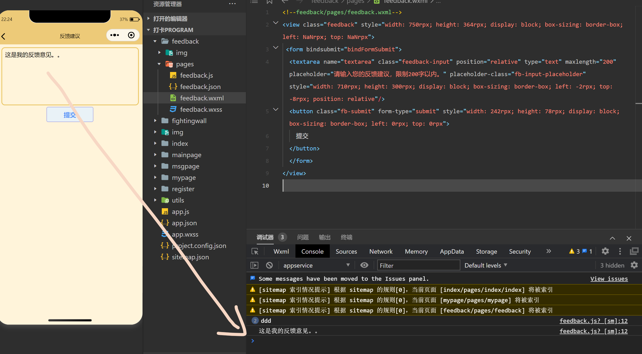Screen dimensions: 642x354
Task: Click the View issues link
Action: coord(609,279)
